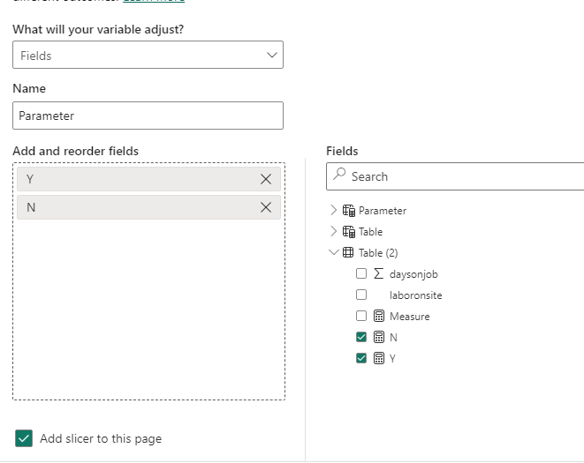Viewport: 584px width, 463px height.
Task: Click the Parameter table label
Action: click(x=383, y=211)
